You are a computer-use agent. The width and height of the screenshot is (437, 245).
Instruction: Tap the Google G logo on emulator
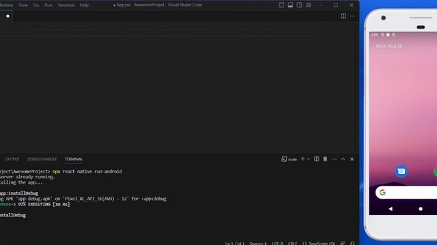(x=382, y=192)
